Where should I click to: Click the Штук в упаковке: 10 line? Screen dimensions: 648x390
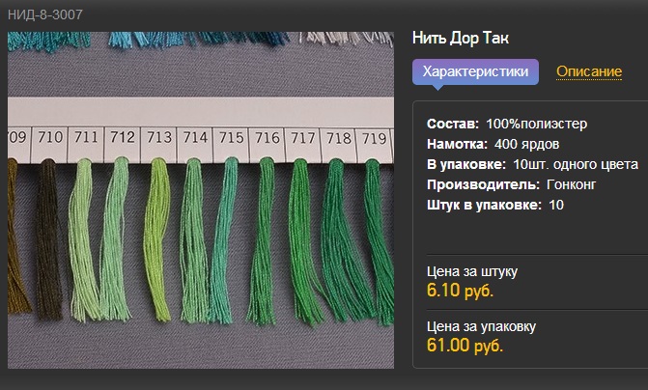495,205
